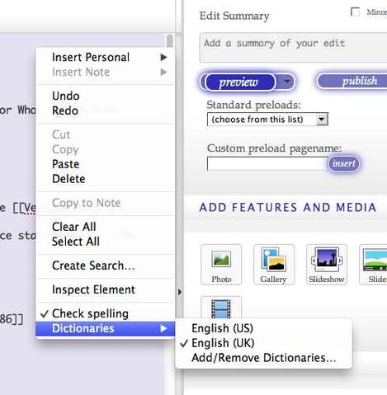Viewport: 387px width, 395px height.
Task: Focus the Custom preload pagename field
Action: (x=267, y=164)
